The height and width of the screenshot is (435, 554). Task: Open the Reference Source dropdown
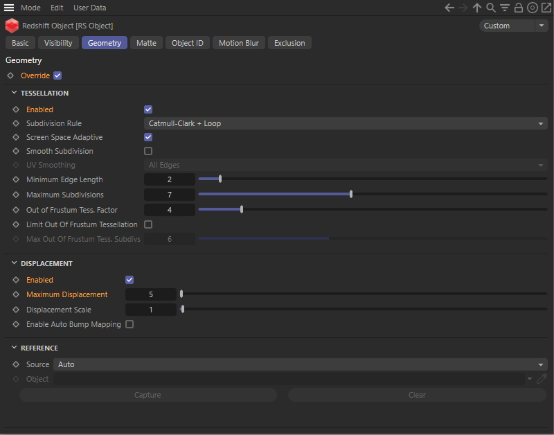[300, 364]
